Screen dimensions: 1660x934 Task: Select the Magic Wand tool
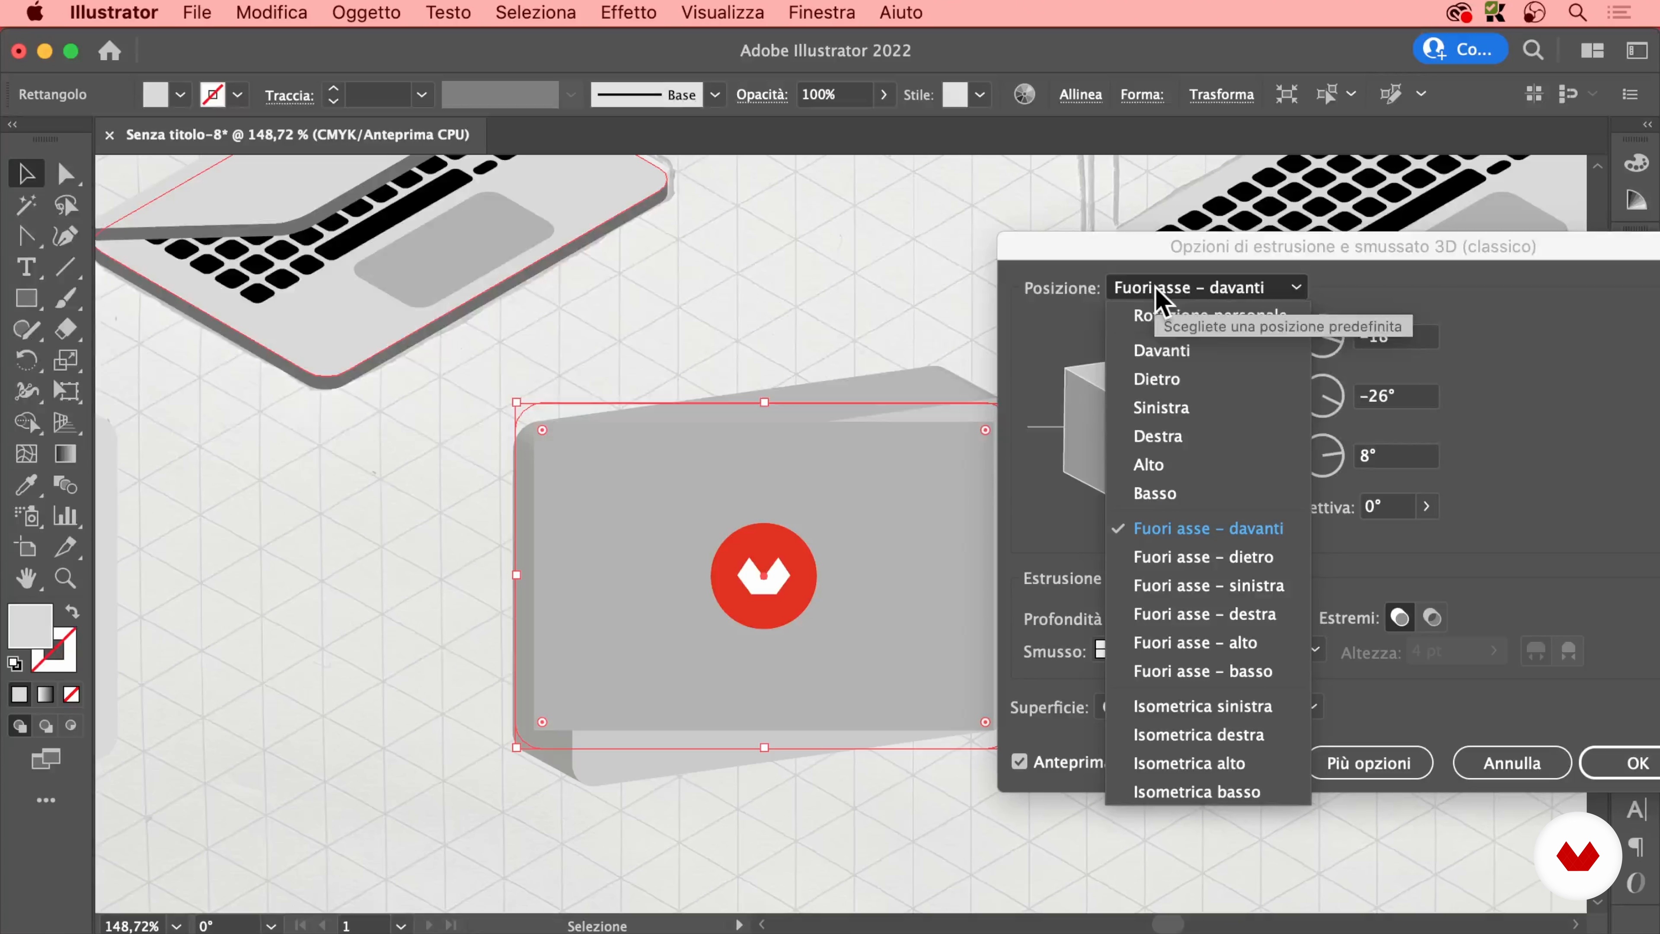tap(26, 205)
